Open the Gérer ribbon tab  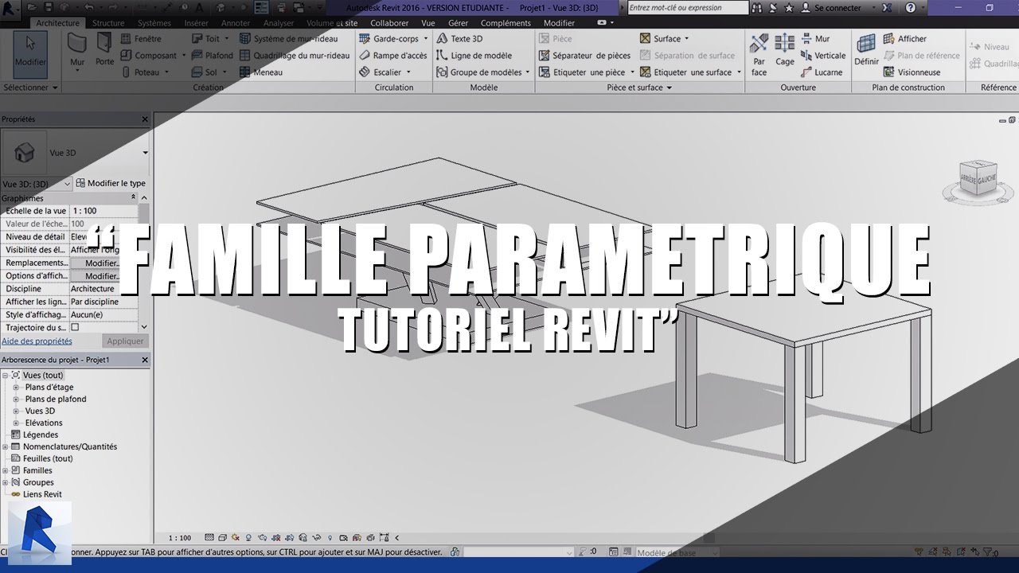458,23
